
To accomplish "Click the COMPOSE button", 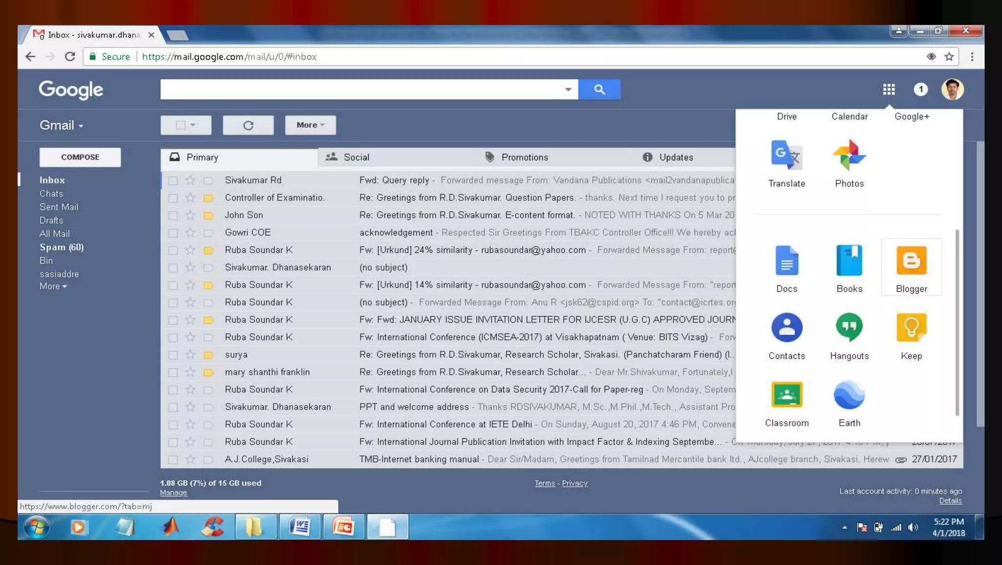I will click(80, 158).
